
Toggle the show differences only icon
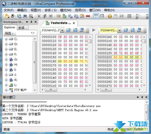[45, 16]
